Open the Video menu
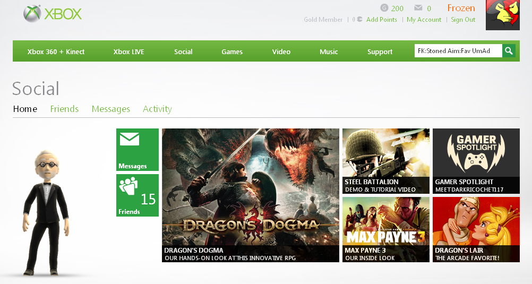Screen dimensions: 532x284 (281, 52)
